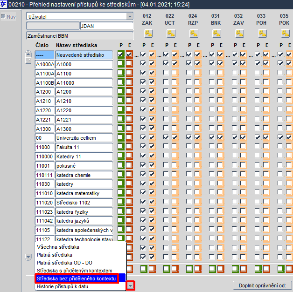Select Platná střediska option

click(x=55, y=255)
